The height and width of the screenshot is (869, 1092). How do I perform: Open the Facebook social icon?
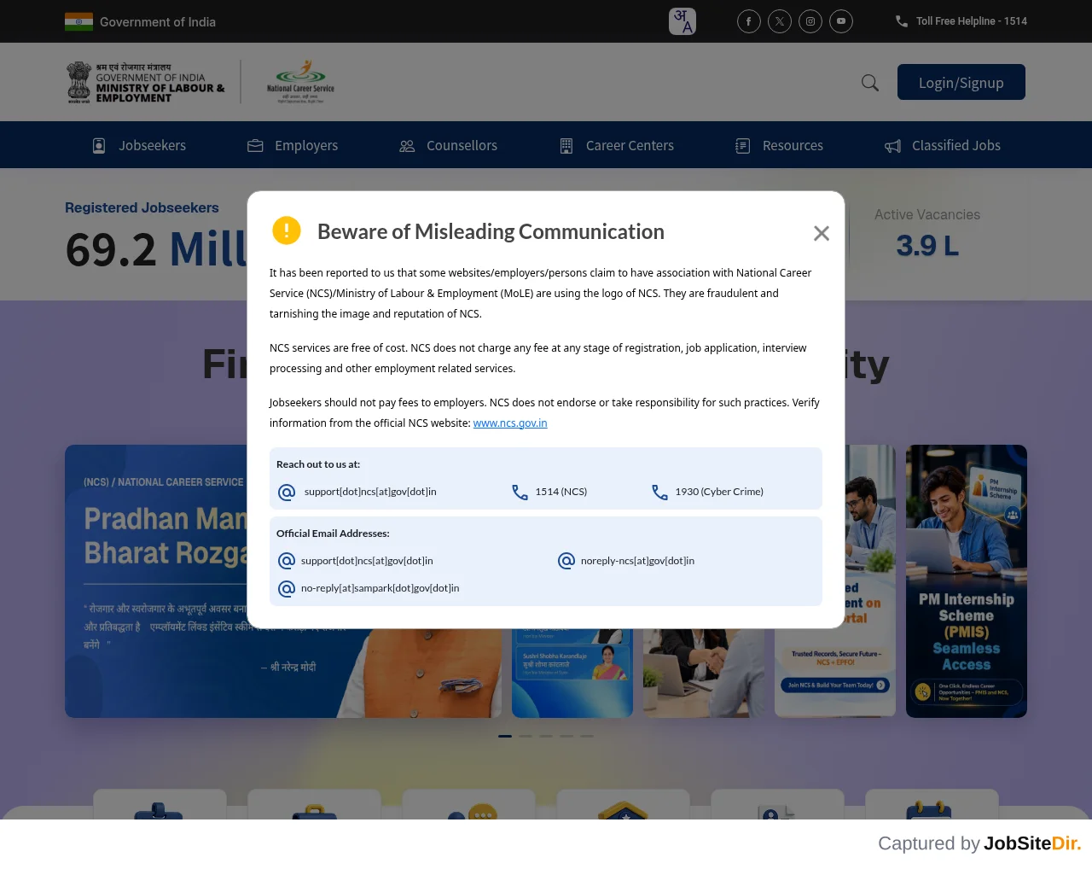(x=749, y=21)
